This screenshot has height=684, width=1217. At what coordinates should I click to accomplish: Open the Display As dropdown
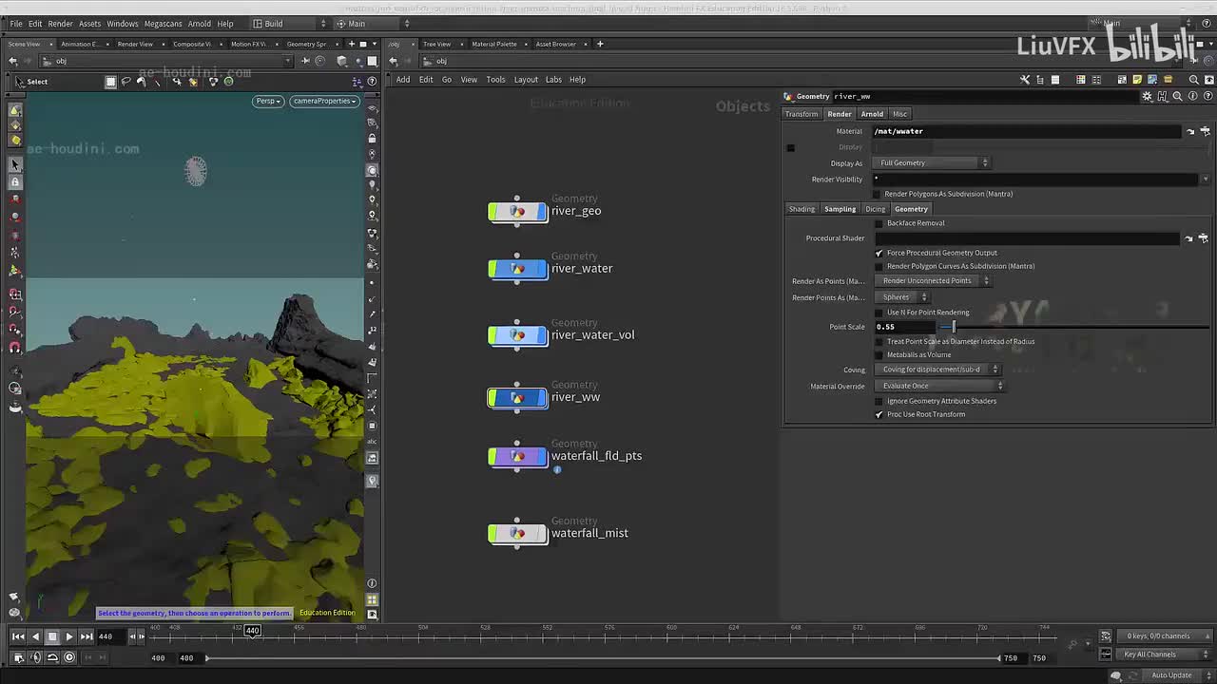coord(932,163)
